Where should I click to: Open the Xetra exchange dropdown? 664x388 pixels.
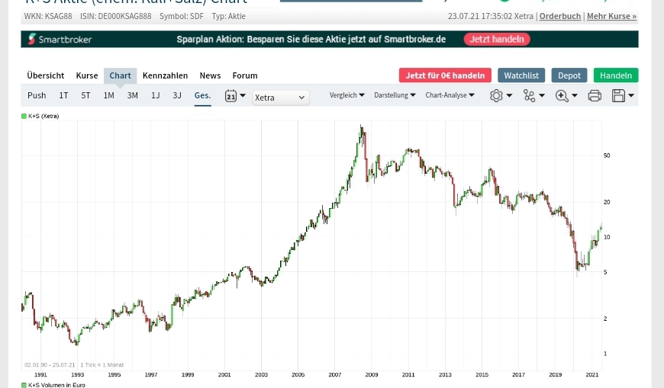click(x=280, y=98)
